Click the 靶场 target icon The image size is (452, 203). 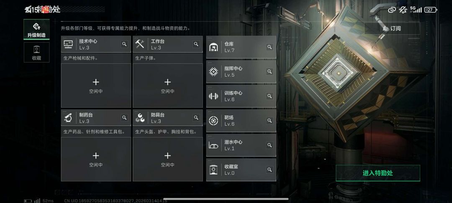pyautogui.click(x=213, y=120)
